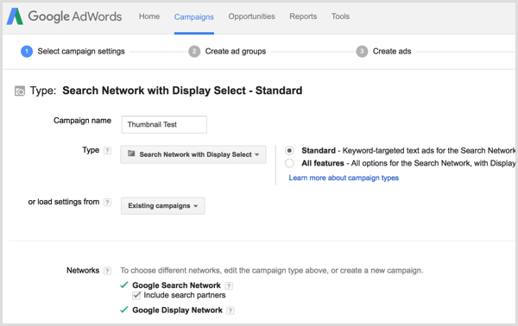This screenshot has width=518, height=326.
Task: Click the Campaign name input field
Action: click(164, 124)
